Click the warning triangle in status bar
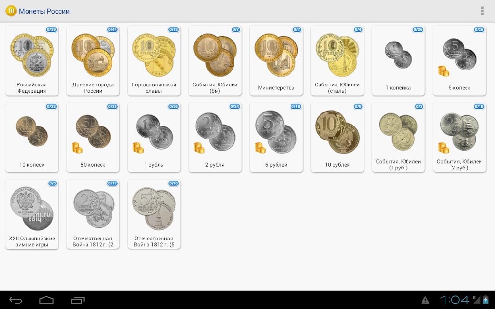 [425, 300]
